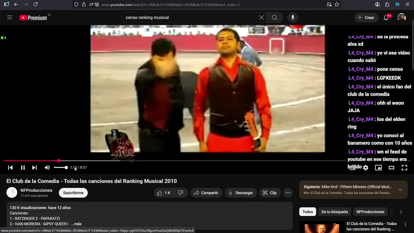
Task: Open the account avatar menu
Action: click(402, 17)
